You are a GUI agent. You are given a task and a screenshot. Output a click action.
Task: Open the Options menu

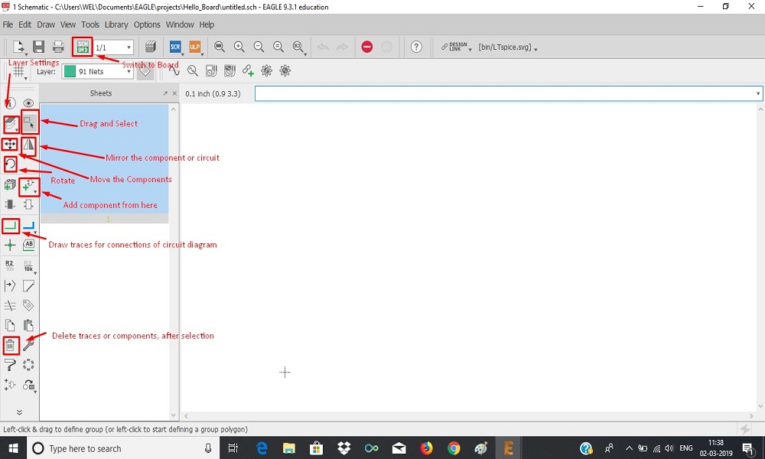point(147,24)
